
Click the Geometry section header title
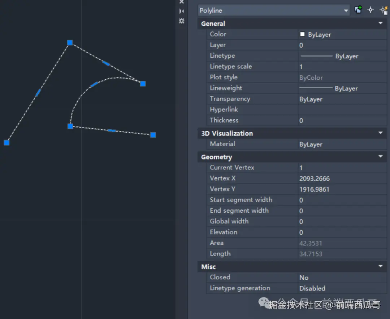(217, 157)
